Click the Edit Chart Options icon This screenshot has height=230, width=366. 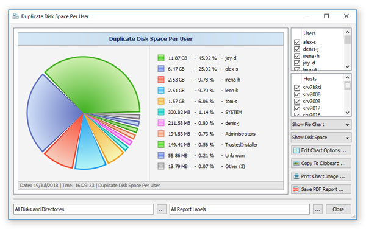tap(296, 150)
